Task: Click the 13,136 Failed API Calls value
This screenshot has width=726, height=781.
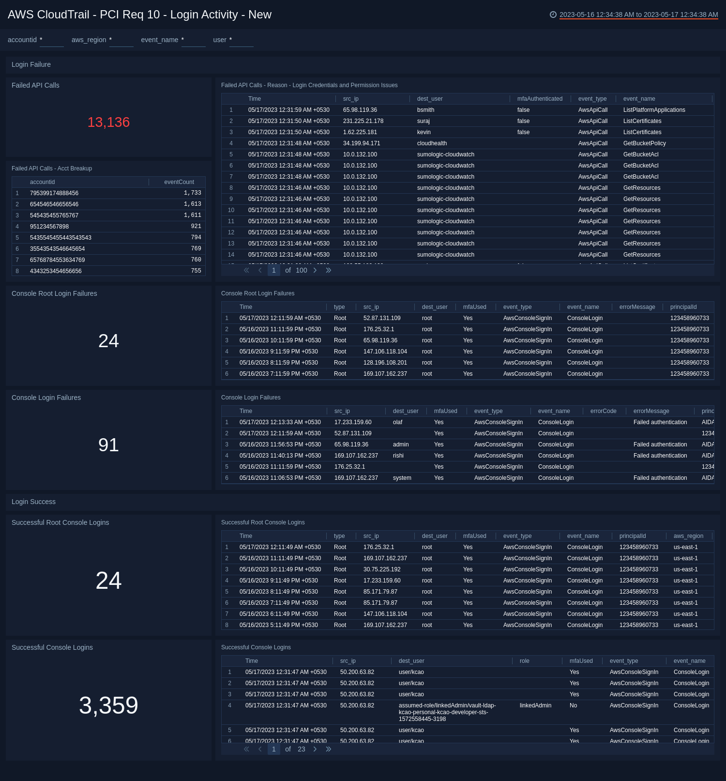Action: (x=108, y=122)
